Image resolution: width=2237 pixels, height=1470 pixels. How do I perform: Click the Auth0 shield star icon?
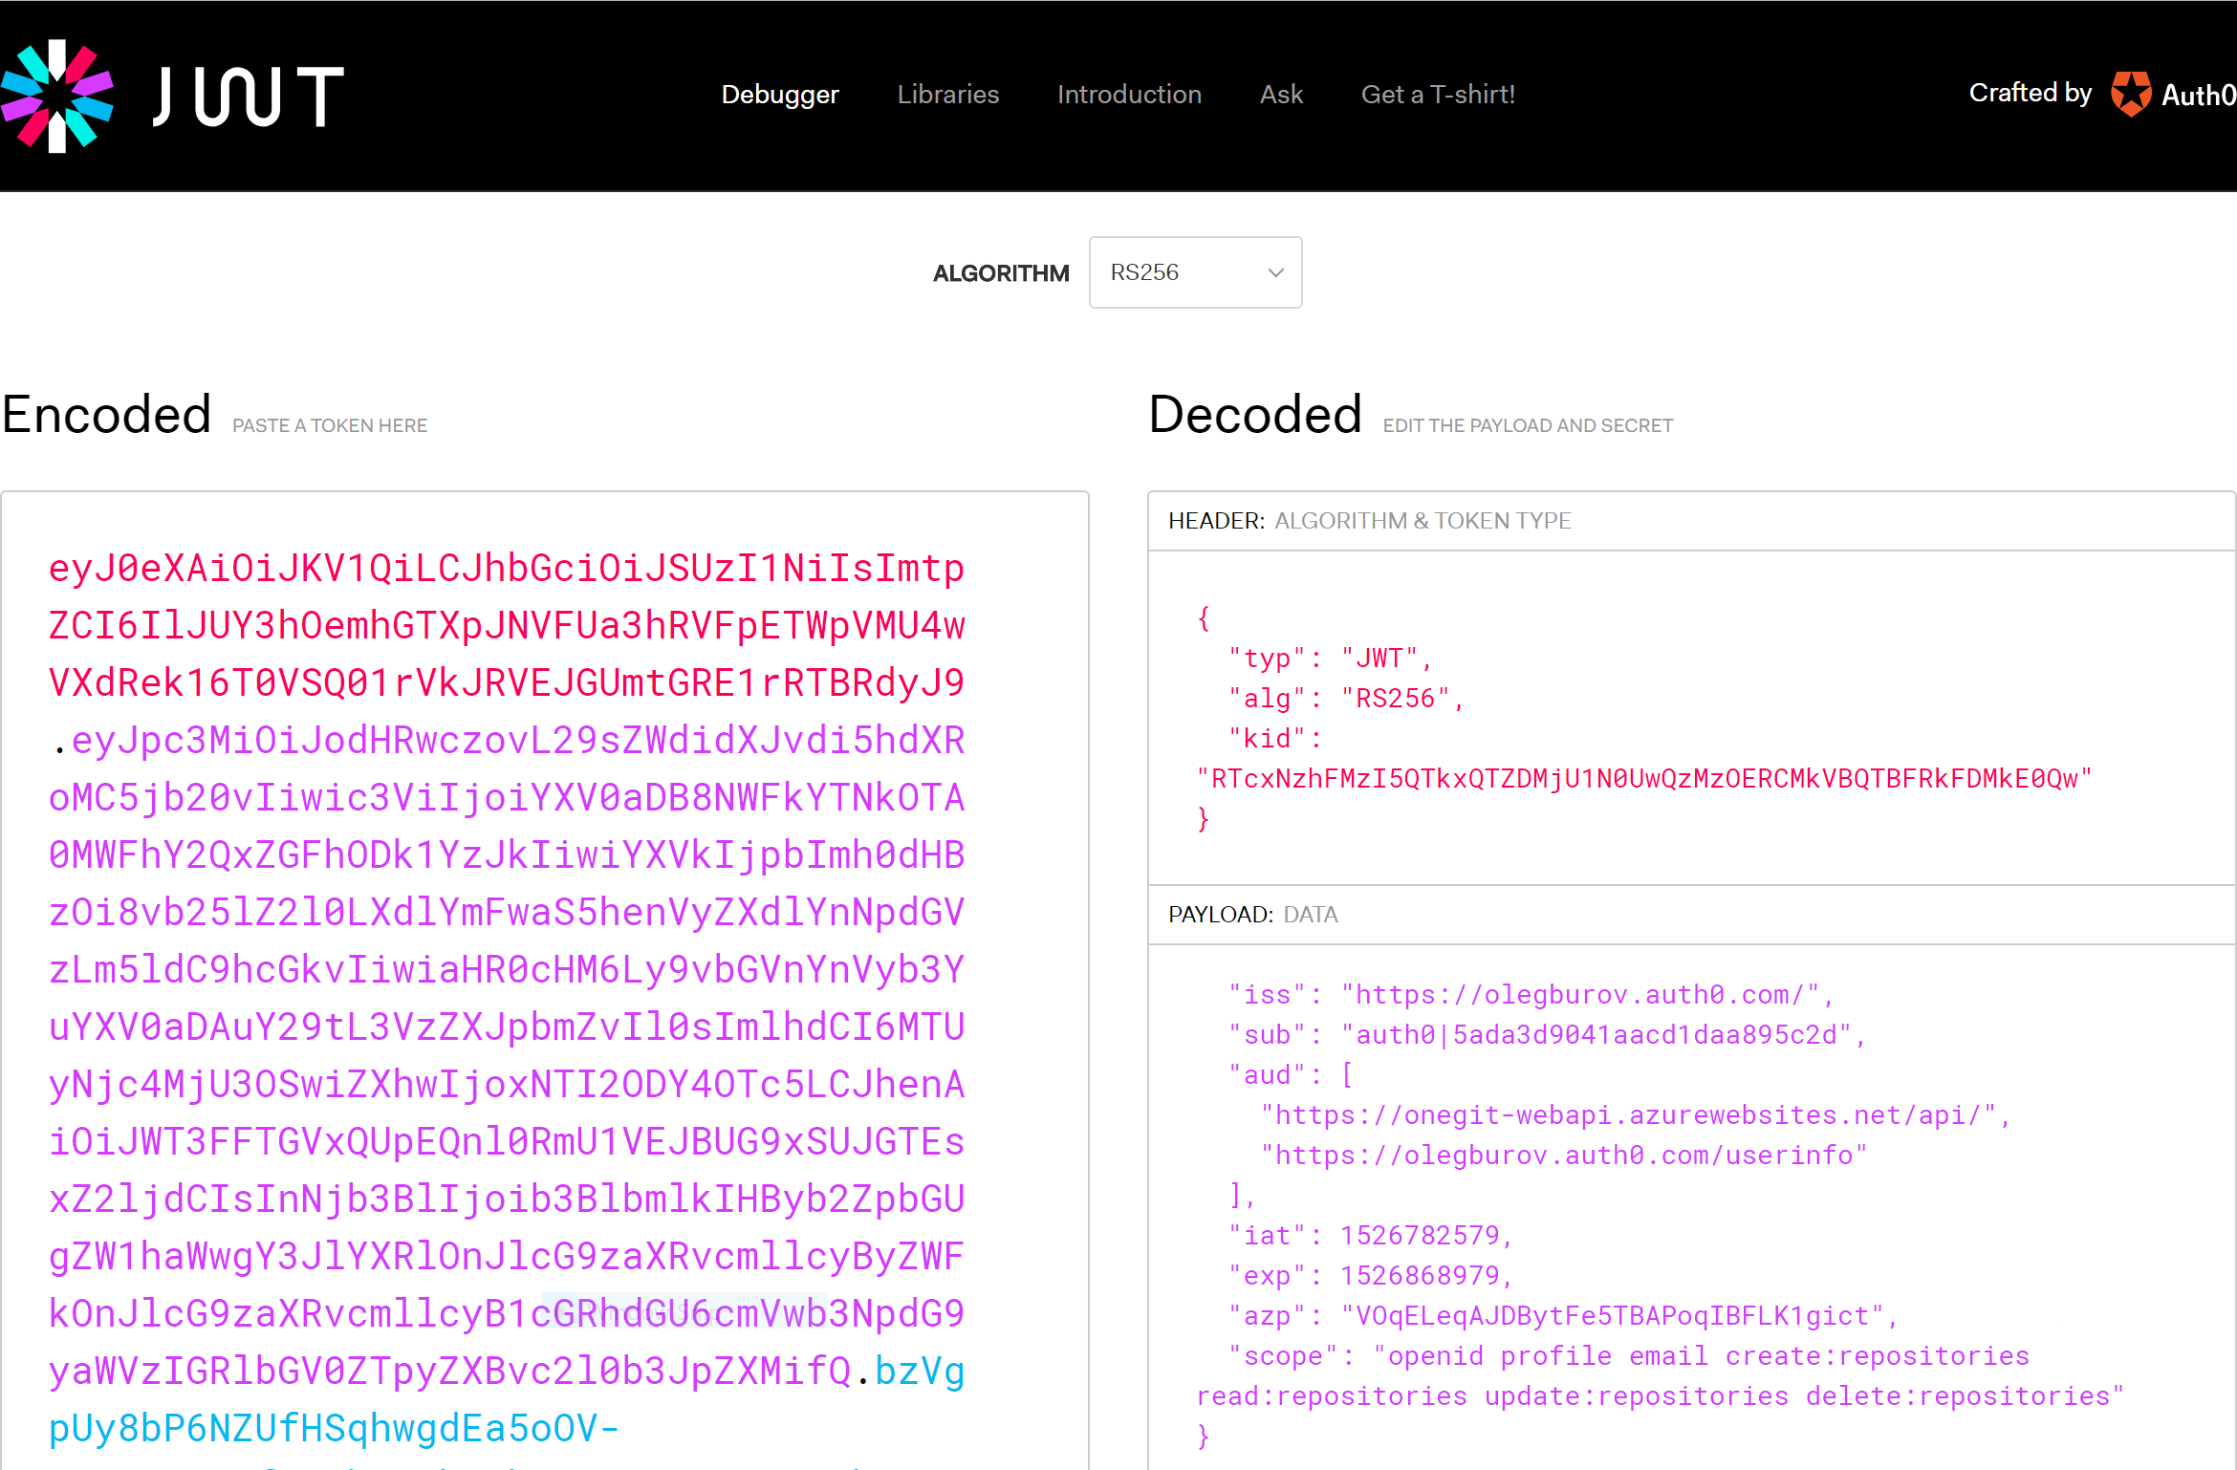click(x=2131, y=94)
